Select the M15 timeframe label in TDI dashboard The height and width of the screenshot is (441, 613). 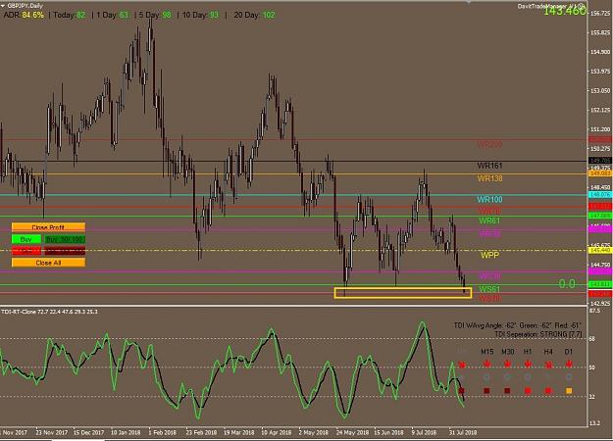point(487,352)
